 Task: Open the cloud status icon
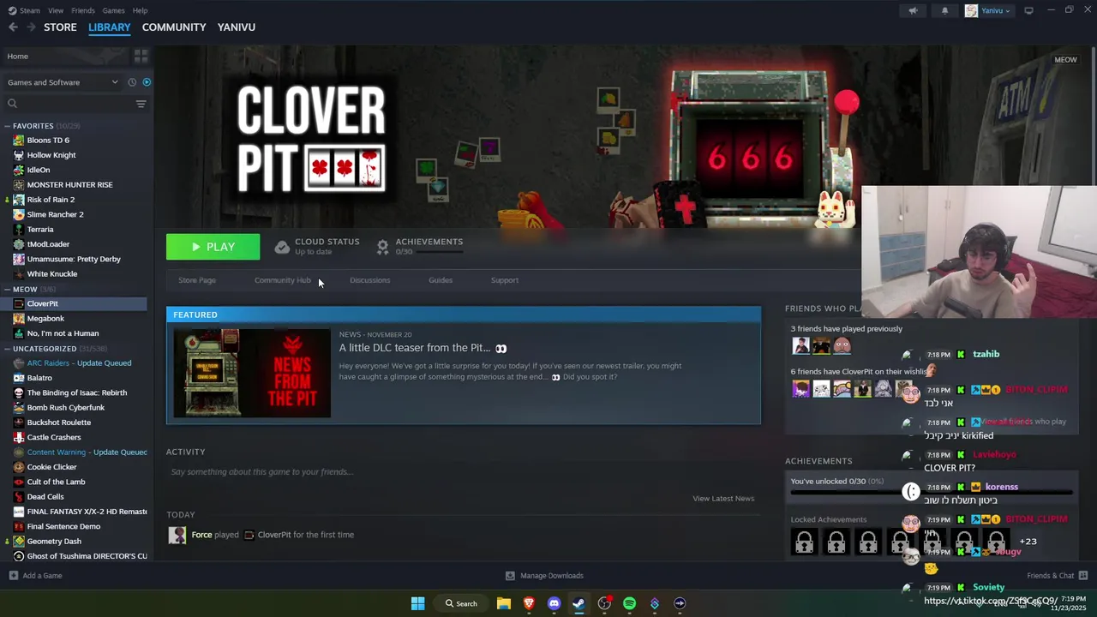click(282, 247)
